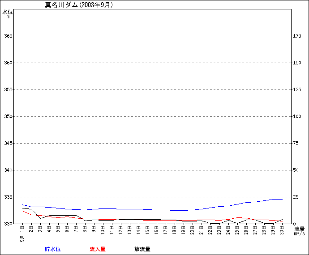Select the 貯水位 legend label
Viewport: 309px width, 255px height.
(52, 249)
